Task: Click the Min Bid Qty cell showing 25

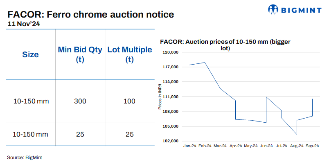Action: (x=80, y=134)
